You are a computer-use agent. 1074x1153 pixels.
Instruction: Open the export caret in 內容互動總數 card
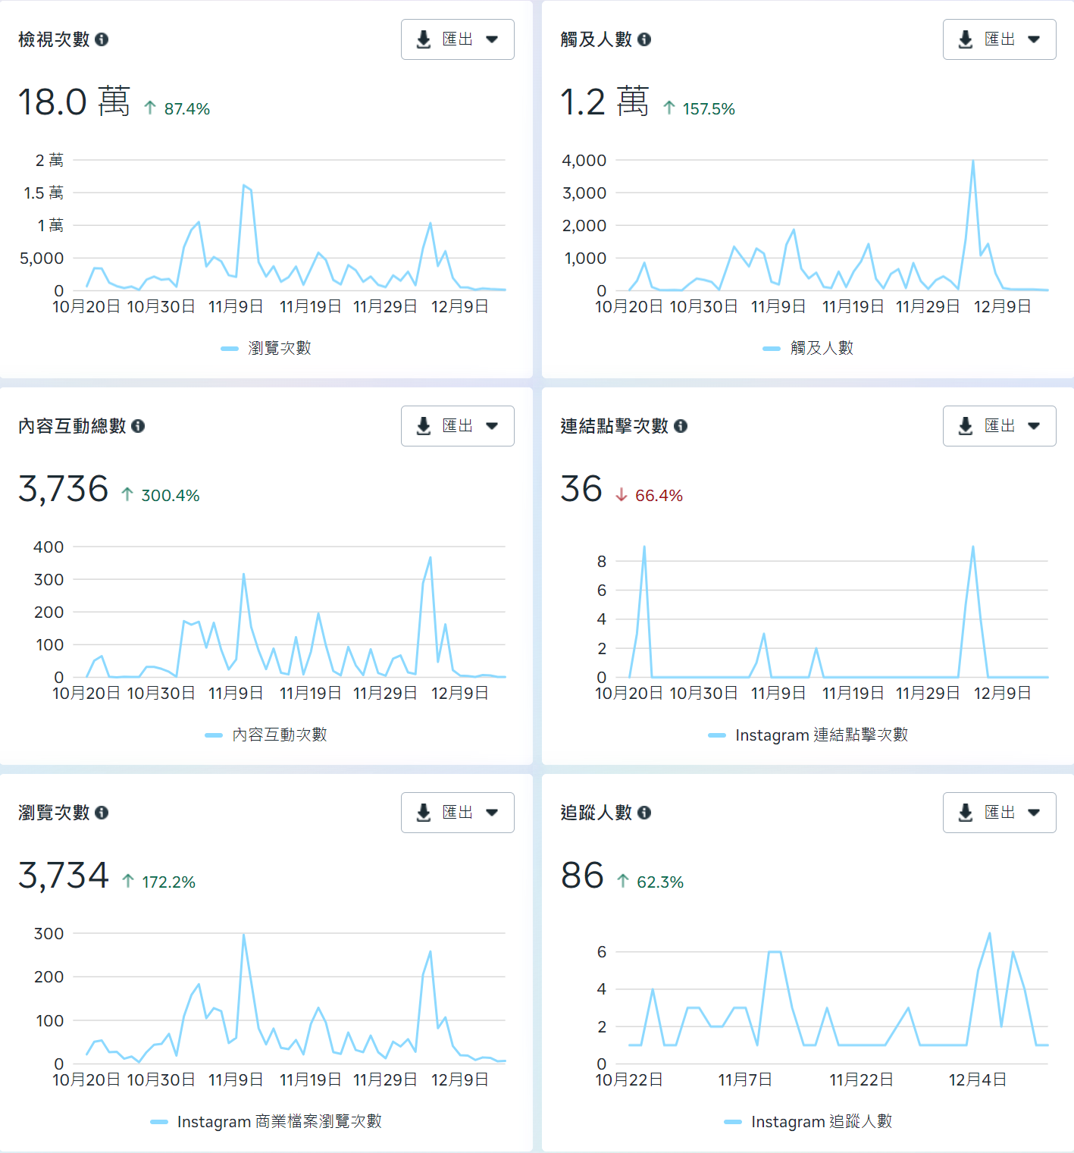click(x=492, y=426)
